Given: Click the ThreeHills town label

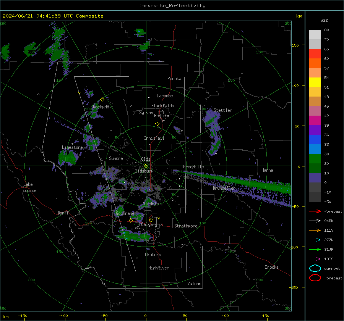Looking at the screenshot, I should pos(192,167).
